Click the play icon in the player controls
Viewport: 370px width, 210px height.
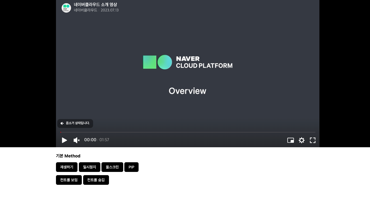pyautogui.click(x=64, y=140)
